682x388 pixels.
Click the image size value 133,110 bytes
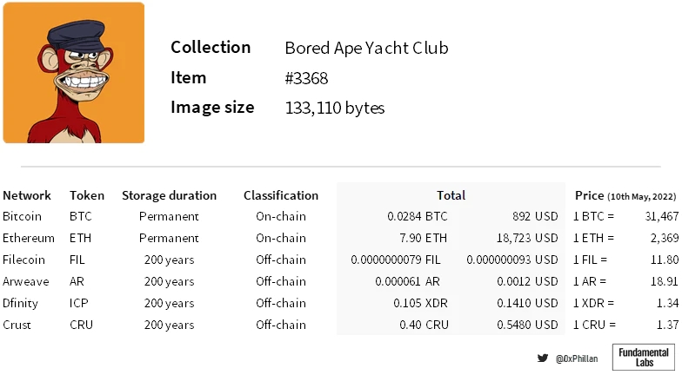coord(335,109)
